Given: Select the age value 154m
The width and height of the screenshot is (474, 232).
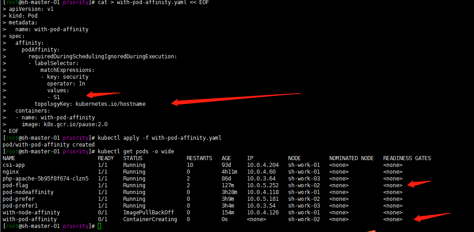Looking at the screenshot, I should (x=227, y=213).
